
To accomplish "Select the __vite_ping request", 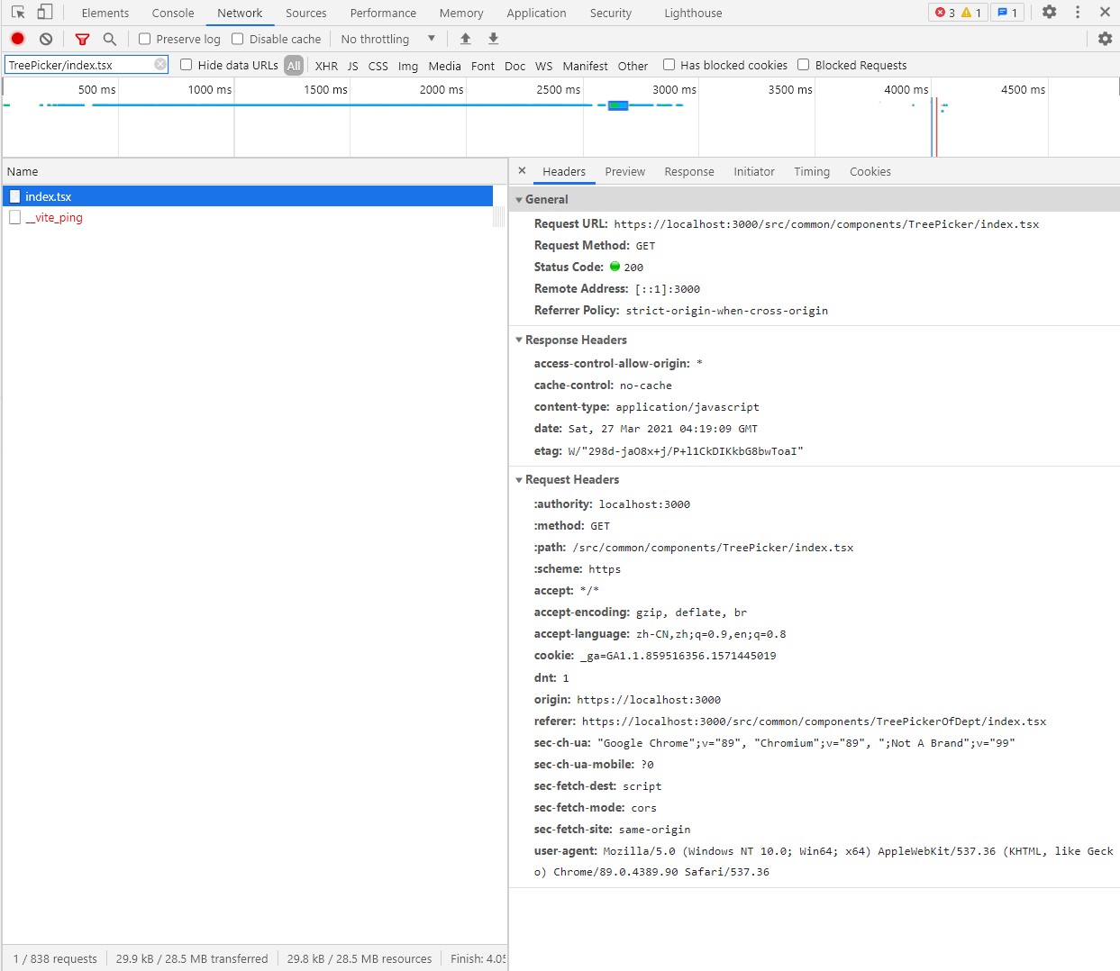I will point(54,217).
